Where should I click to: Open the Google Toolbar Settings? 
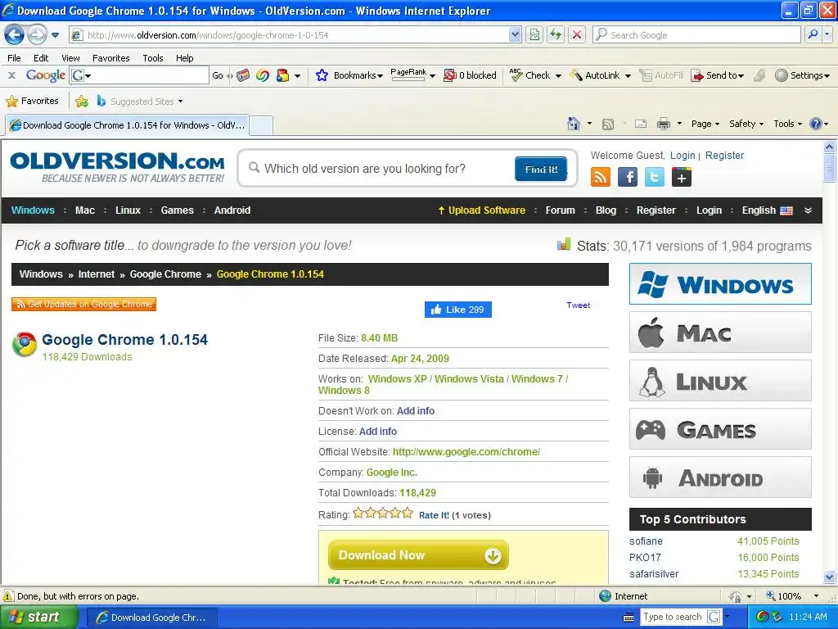tap(802, 75)
